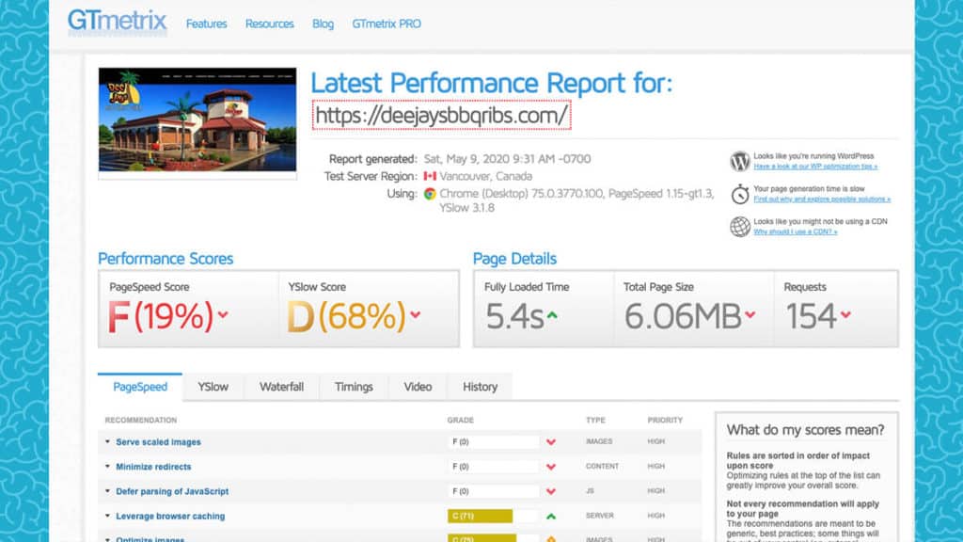Expand Leverage browser caching details

click(170, 516)
